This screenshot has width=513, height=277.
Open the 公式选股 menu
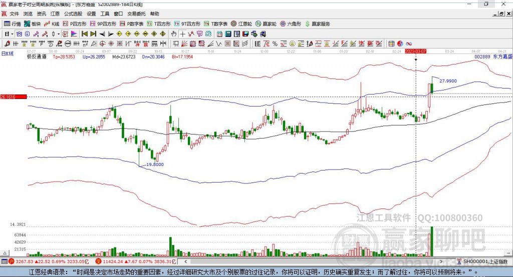(73, 13)
